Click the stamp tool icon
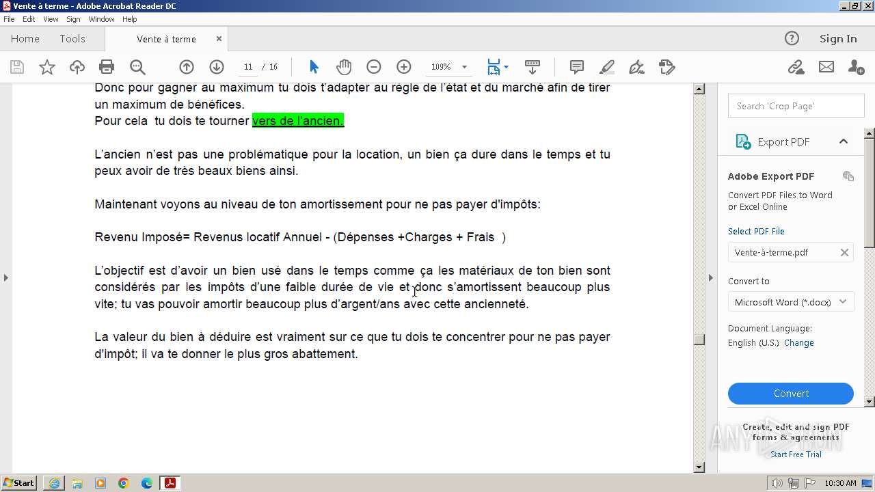Screen dimensions: 875x492 667,67
